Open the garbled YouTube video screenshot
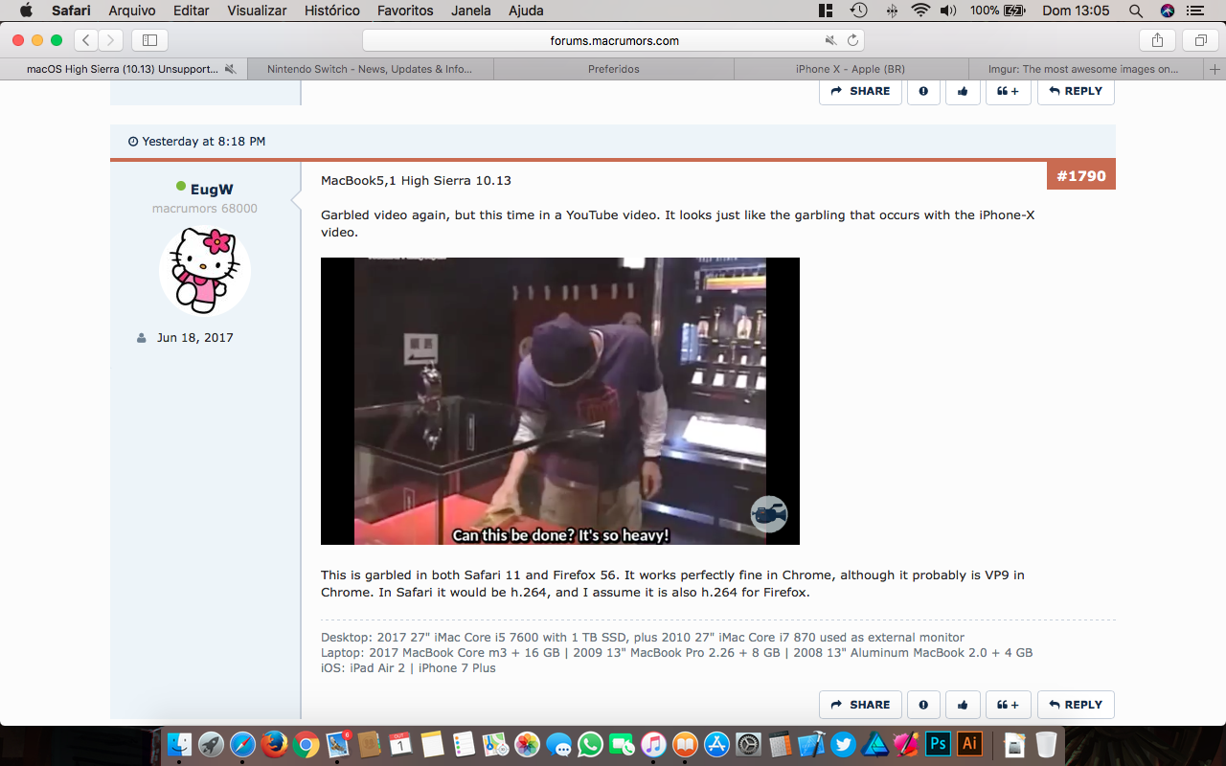Screen dimensions: 1226x766 click(x=560, y=401)
